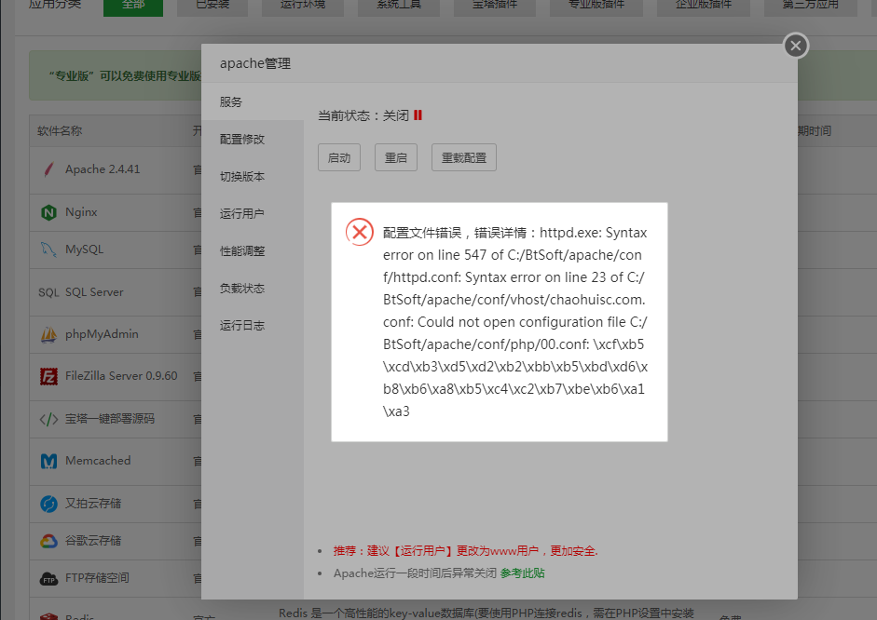Select 谷歌云存储 in software list
The image size is (877, 620).
click(93, 541)
